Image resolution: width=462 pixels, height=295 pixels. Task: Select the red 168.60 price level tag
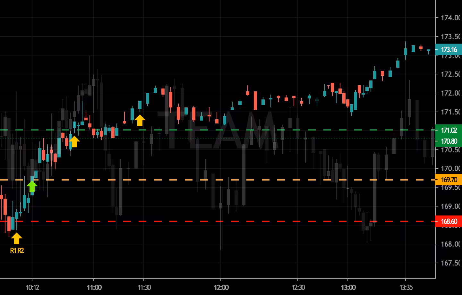pos(449,221)
